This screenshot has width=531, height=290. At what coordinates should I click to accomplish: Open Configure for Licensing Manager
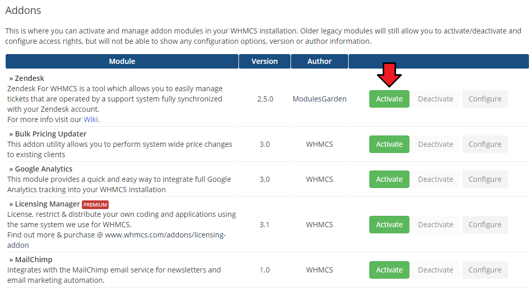click(x=485, y=225)
